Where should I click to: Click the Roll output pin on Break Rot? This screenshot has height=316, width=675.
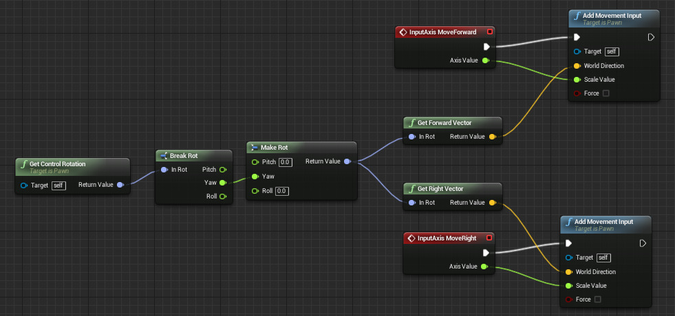[222, 196]
